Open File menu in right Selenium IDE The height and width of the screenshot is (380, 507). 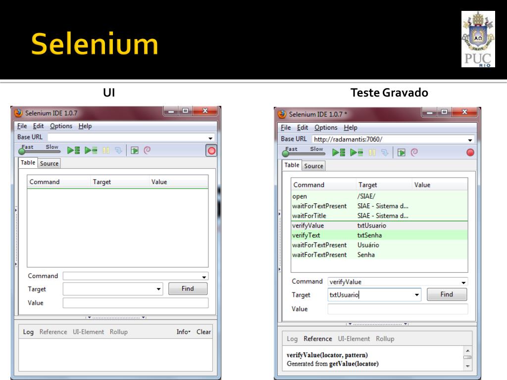(x=286, y=128)
